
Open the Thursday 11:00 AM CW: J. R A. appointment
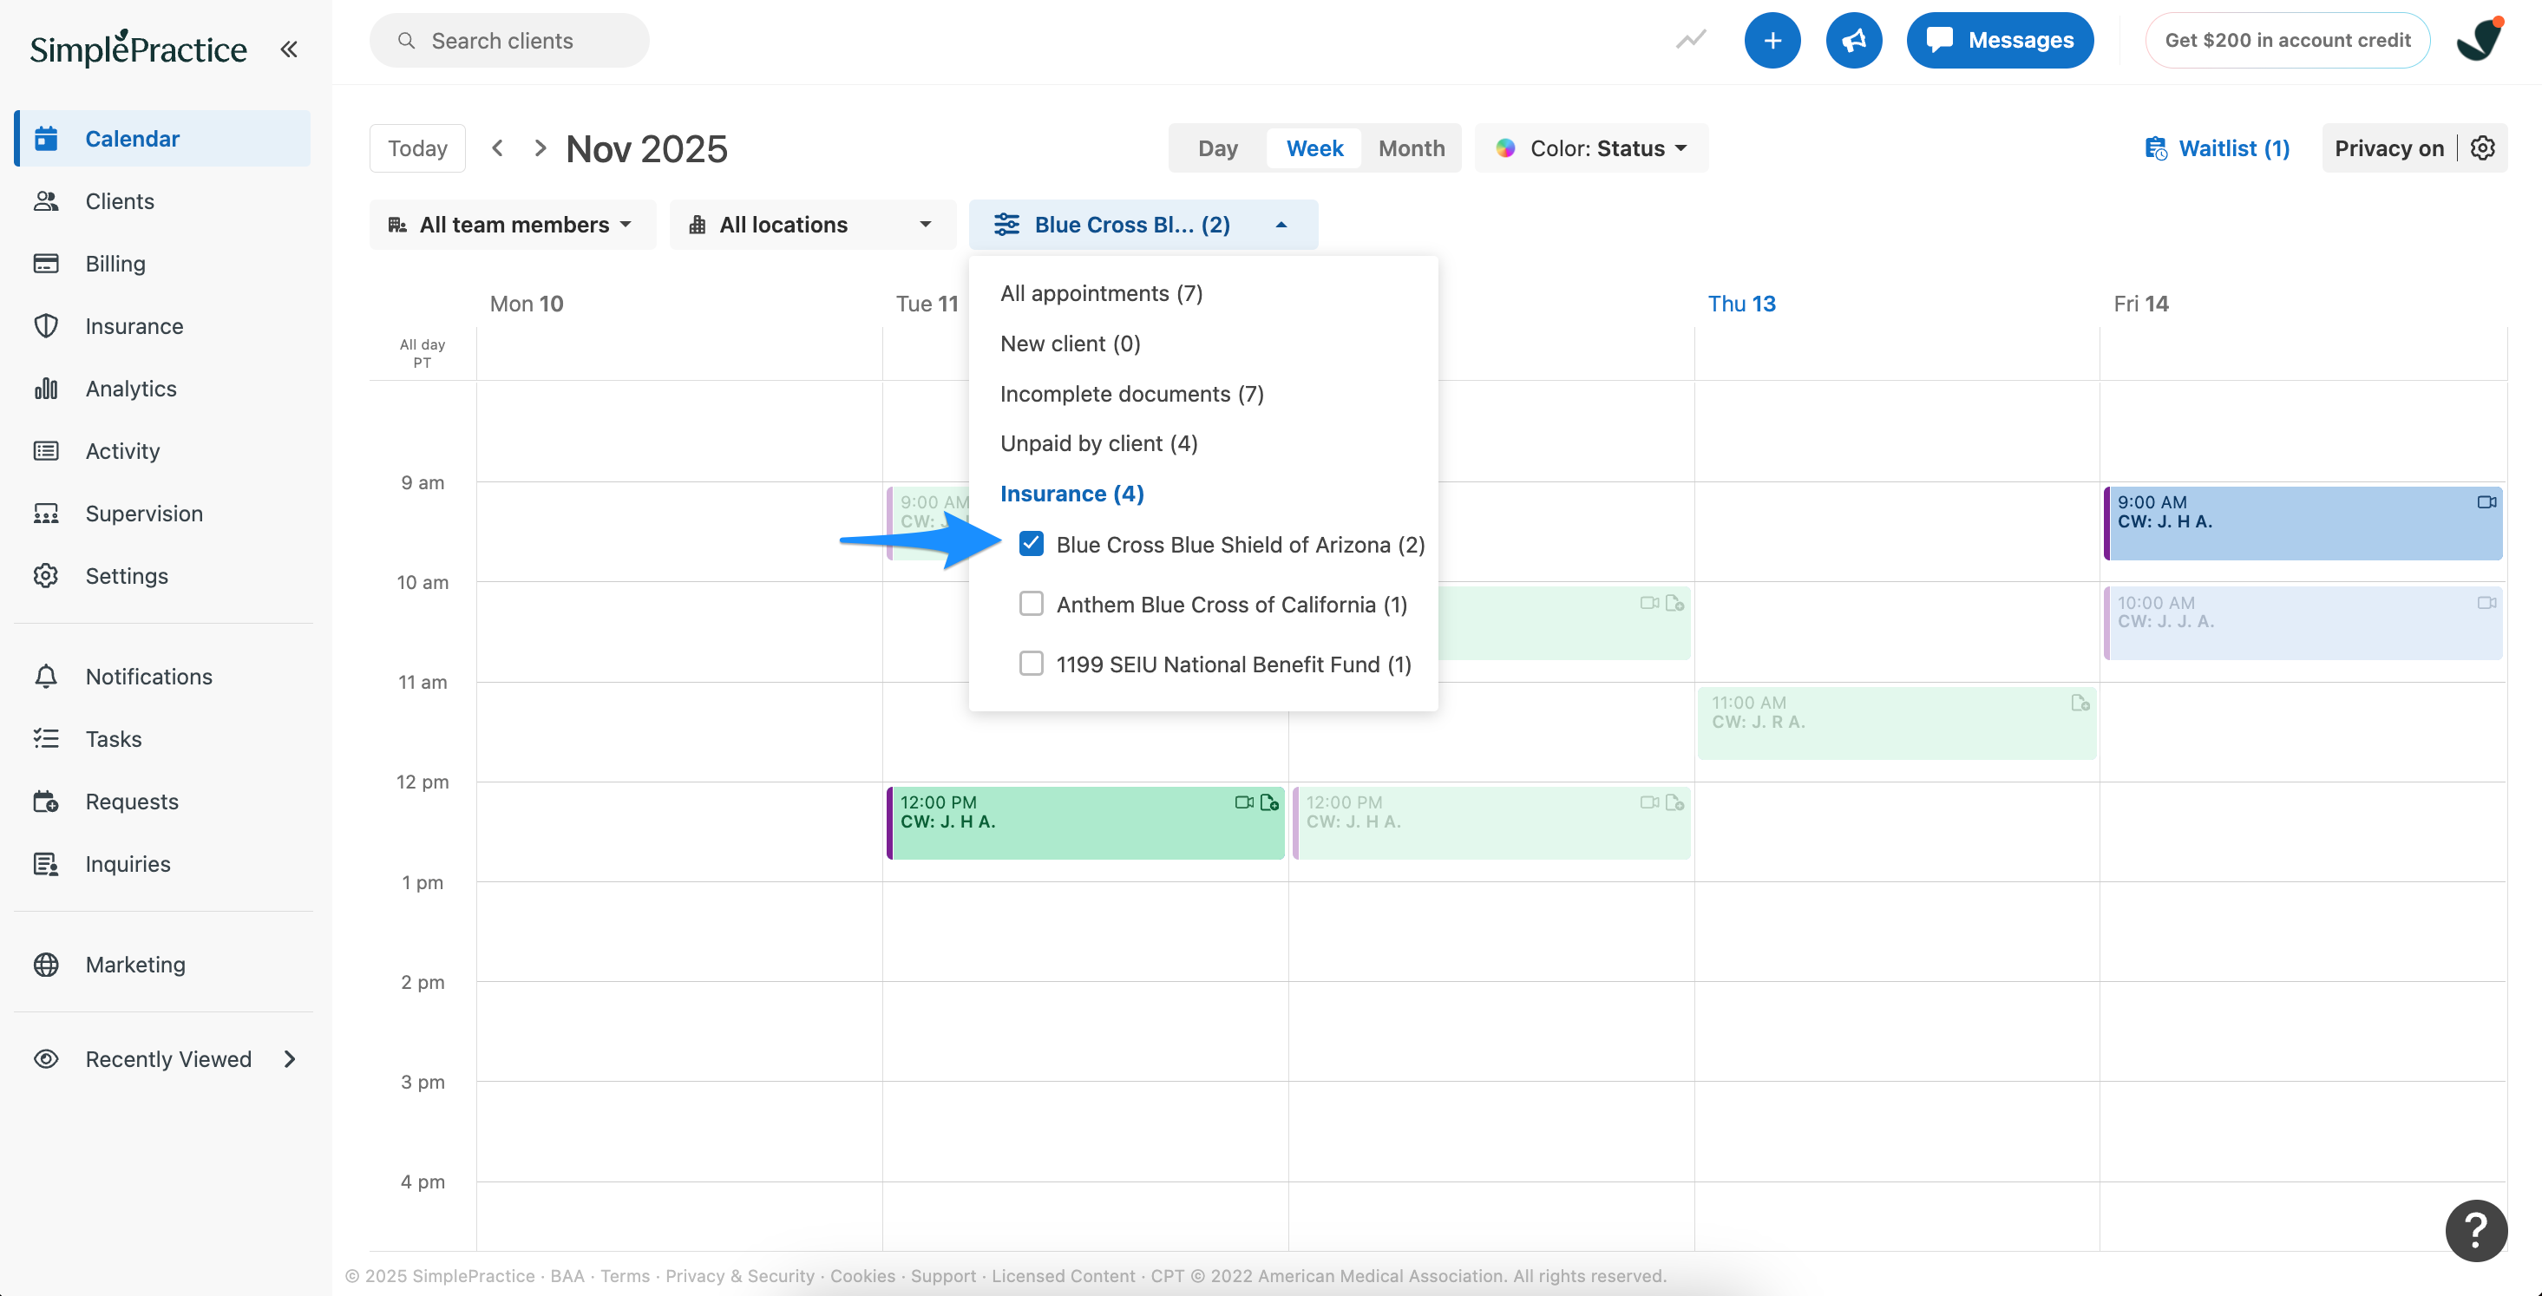tap(1897, 723)
